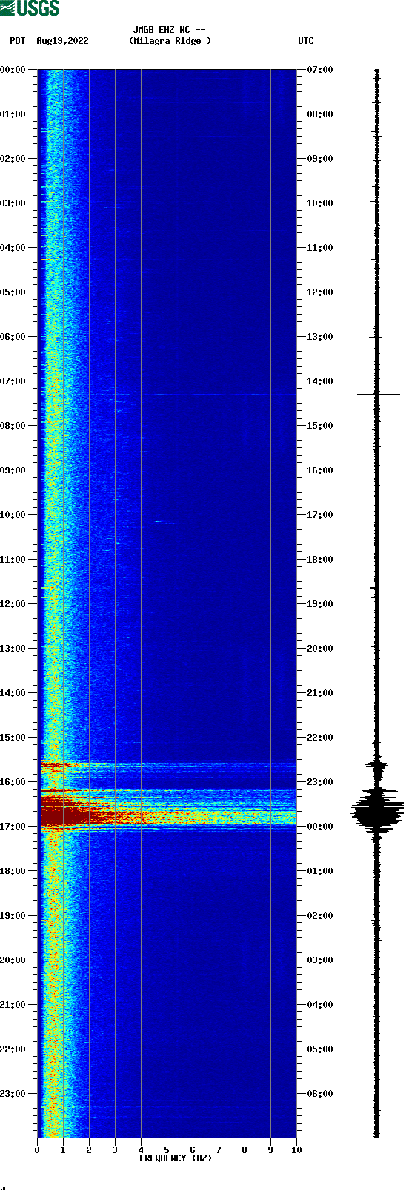409x1197 pixels.
Task: Click the 05:00 PDT time label
Action: point(13,292)
